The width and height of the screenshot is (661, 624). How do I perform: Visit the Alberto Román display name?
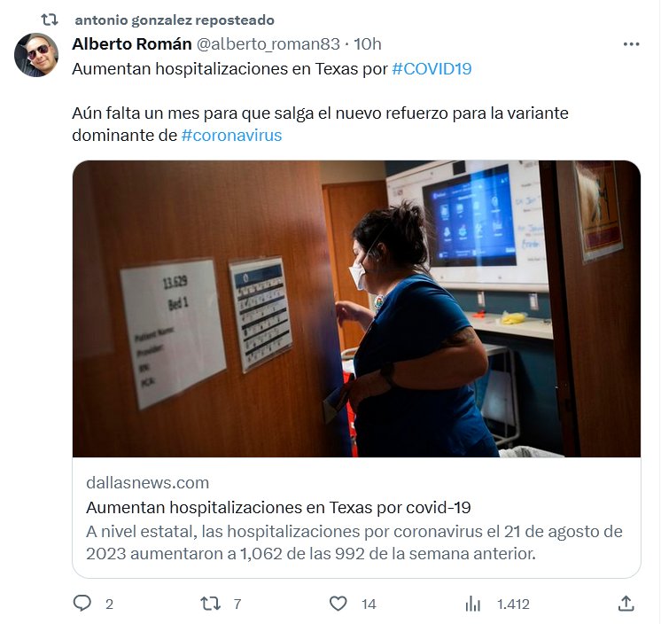[x=132, y=43]
